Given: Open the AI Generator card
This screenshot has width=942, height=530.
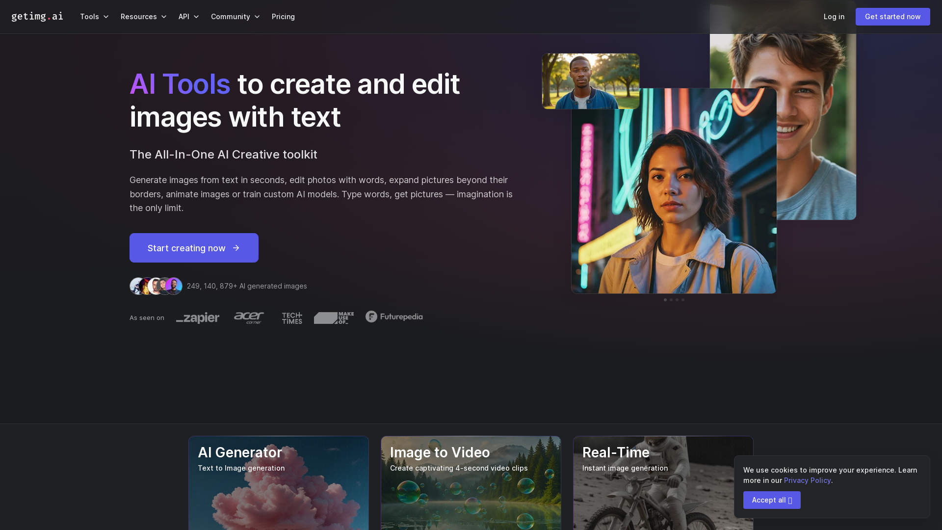Looking at the screenshot, I should [x=279, y=483].
